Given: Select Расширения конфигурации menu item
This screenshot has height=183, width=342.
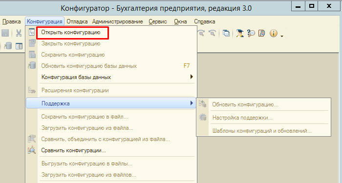Looking at the screenshot, I should 111,90.
